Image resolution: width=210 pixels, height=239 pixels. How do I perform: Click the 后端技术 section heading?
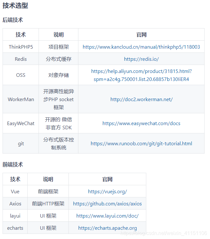[x=13, y=20]
